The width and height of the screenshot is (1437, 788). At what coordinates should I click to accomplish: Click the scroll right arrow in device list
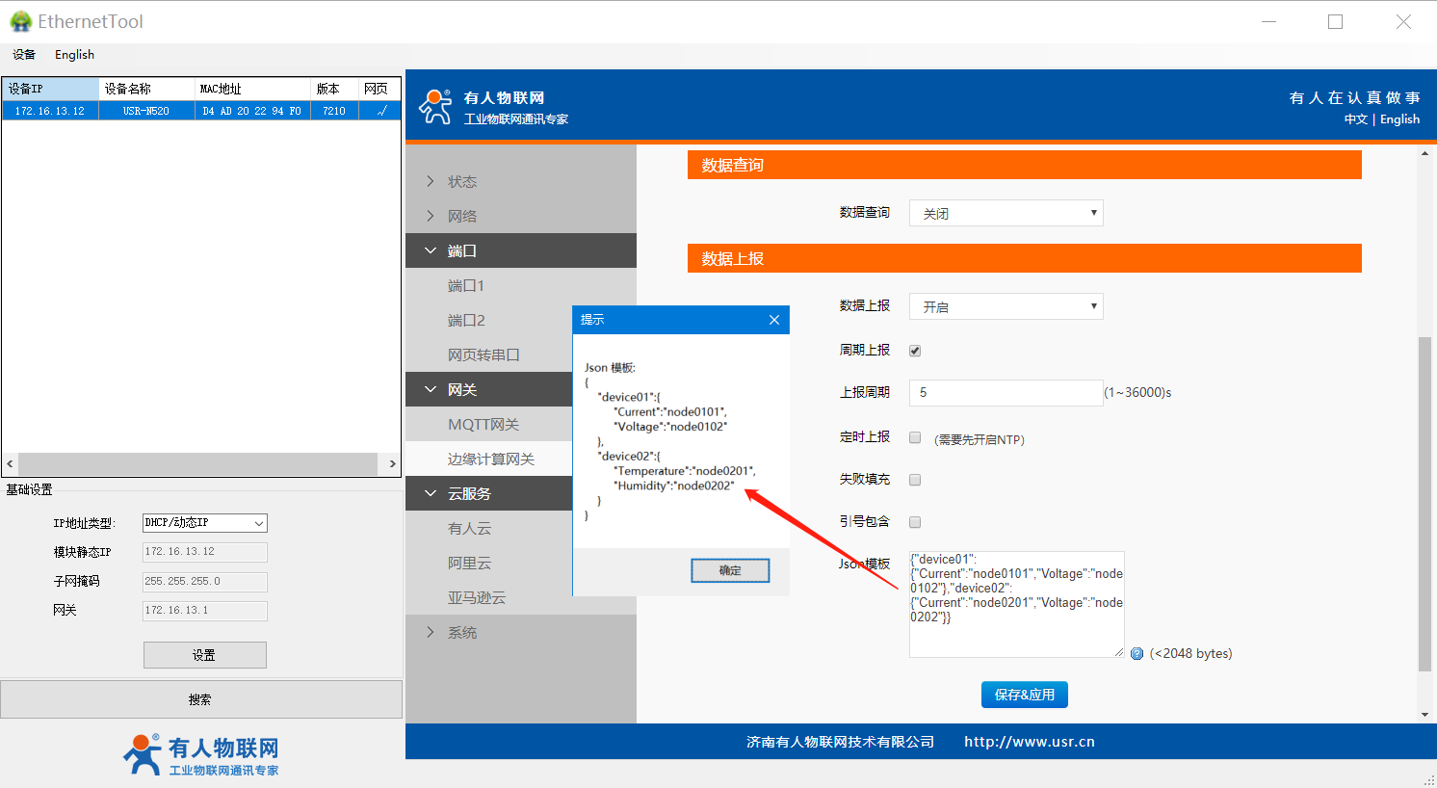click(x=392, y=464)
